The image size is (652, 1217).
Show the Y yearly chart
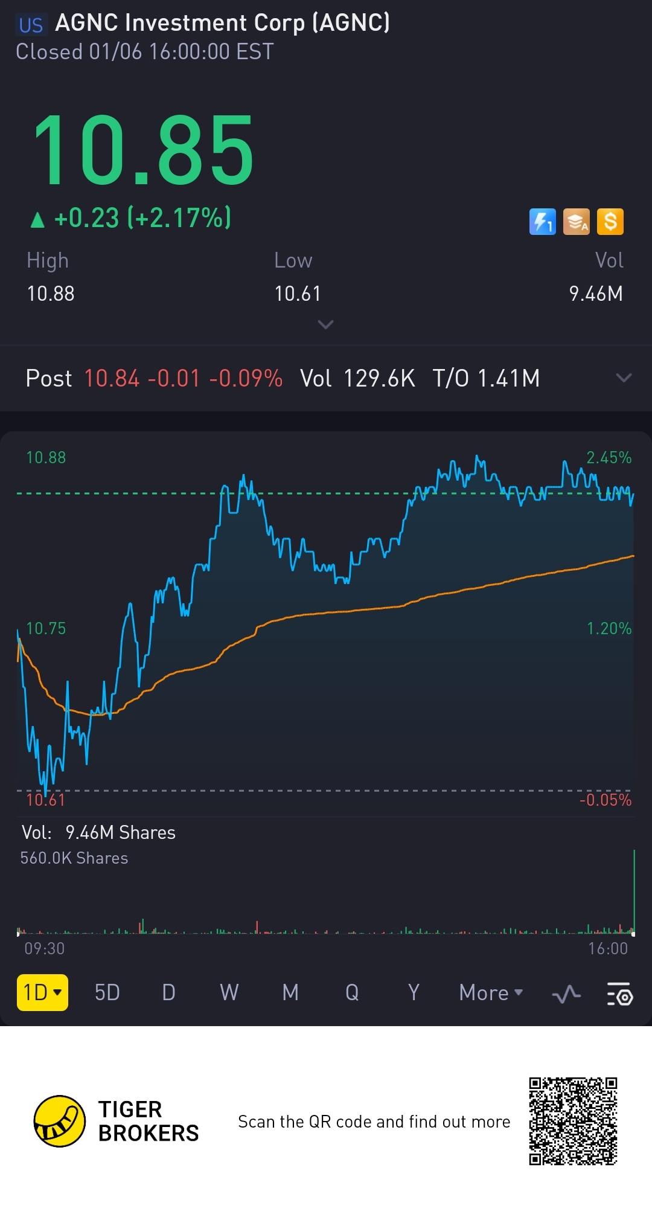(x=414, y=992)
